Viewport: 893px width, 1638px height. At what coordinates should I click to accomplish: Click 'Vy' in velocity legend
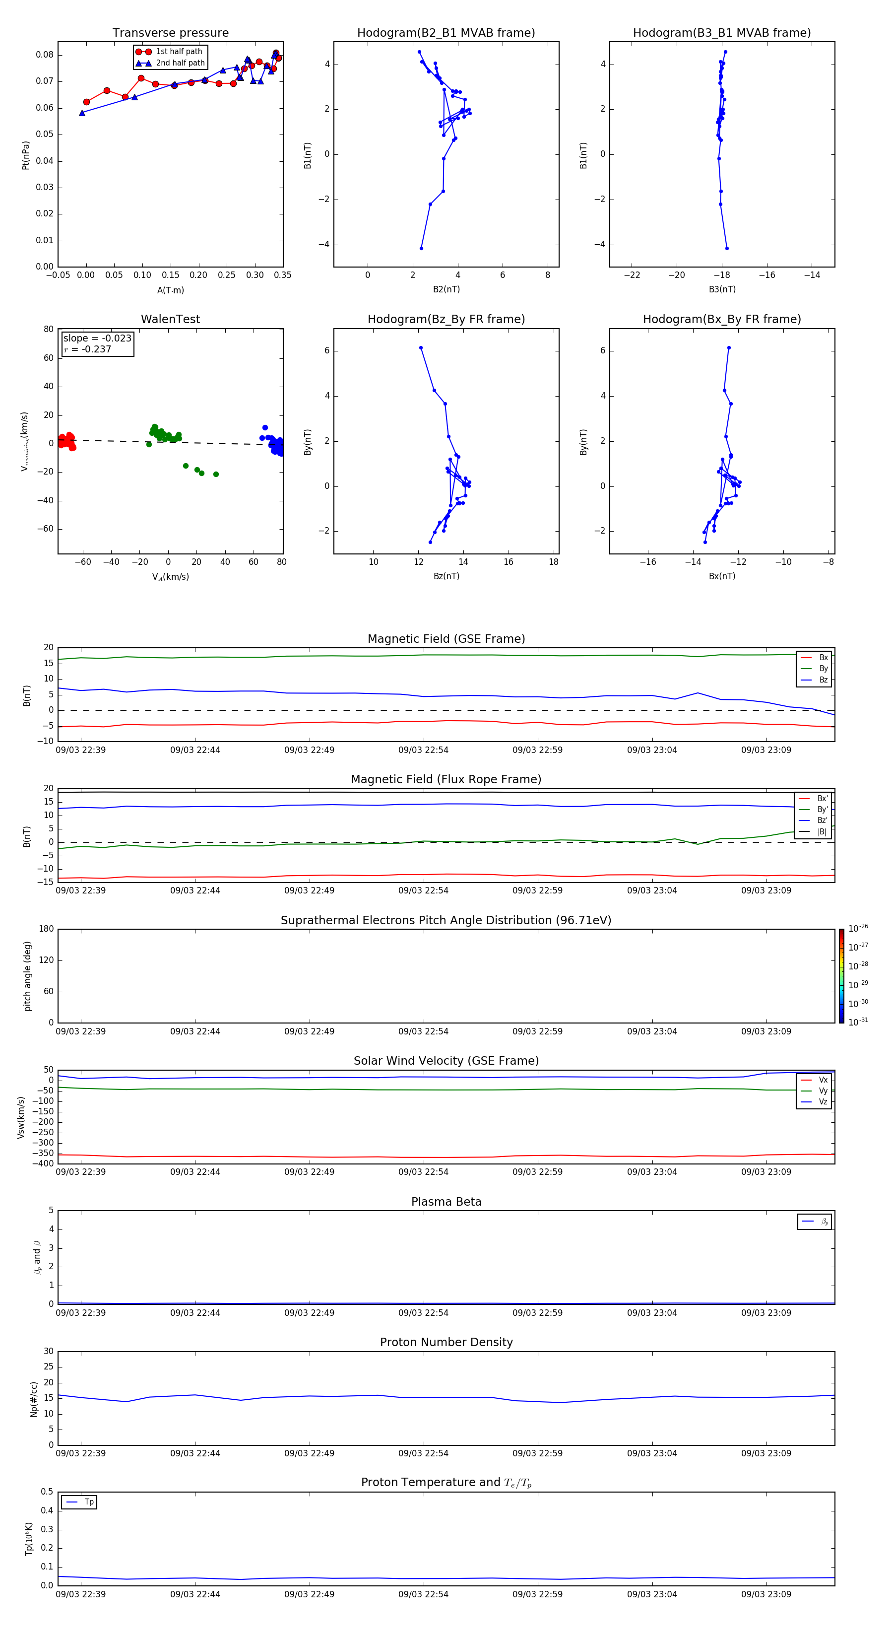pyautogui.click(x=823, y=1091)
